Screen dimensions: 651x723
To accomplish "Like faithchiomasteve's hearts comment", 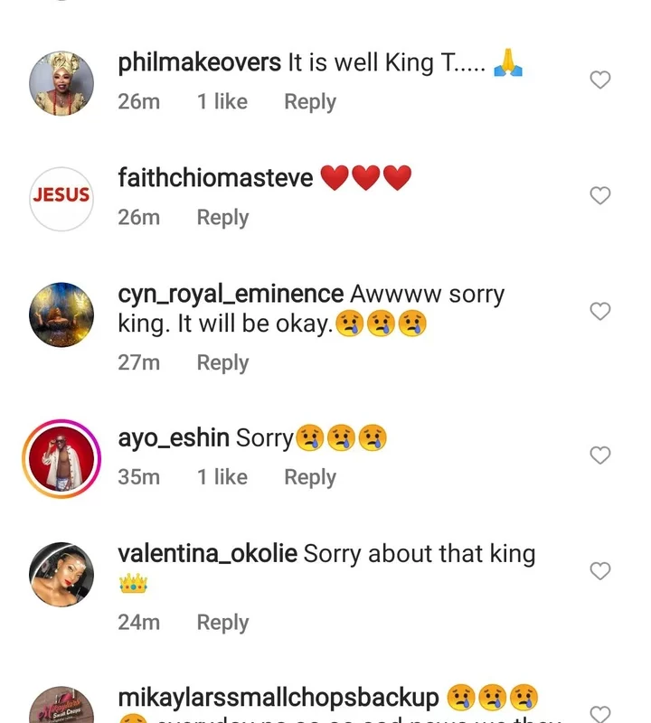I will 600,195.
